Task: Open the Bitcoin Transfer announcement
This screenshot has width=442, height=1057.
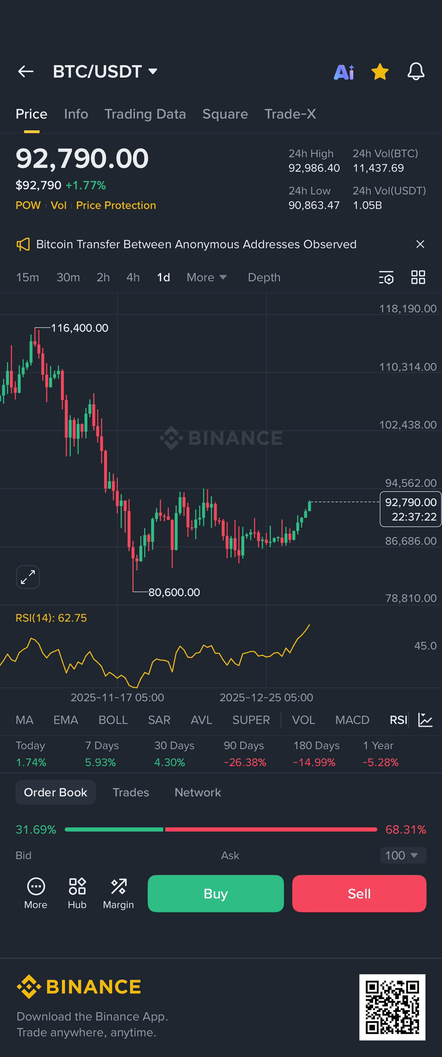Action: coord(196,244)
